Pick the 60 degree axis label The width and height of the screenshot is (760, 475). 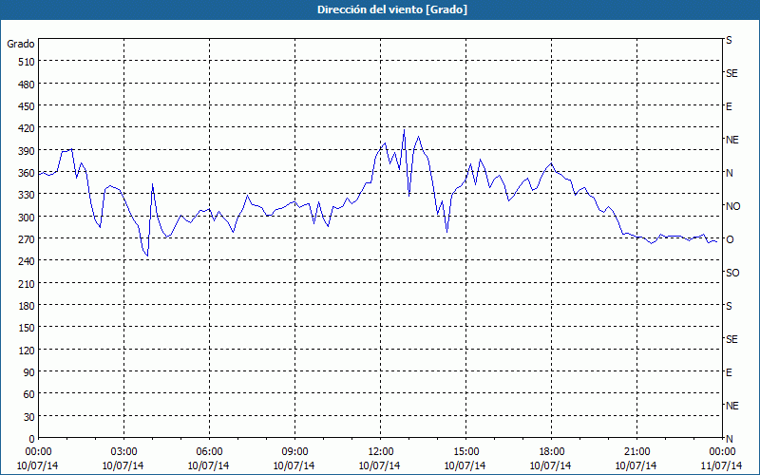pos(29,394)
